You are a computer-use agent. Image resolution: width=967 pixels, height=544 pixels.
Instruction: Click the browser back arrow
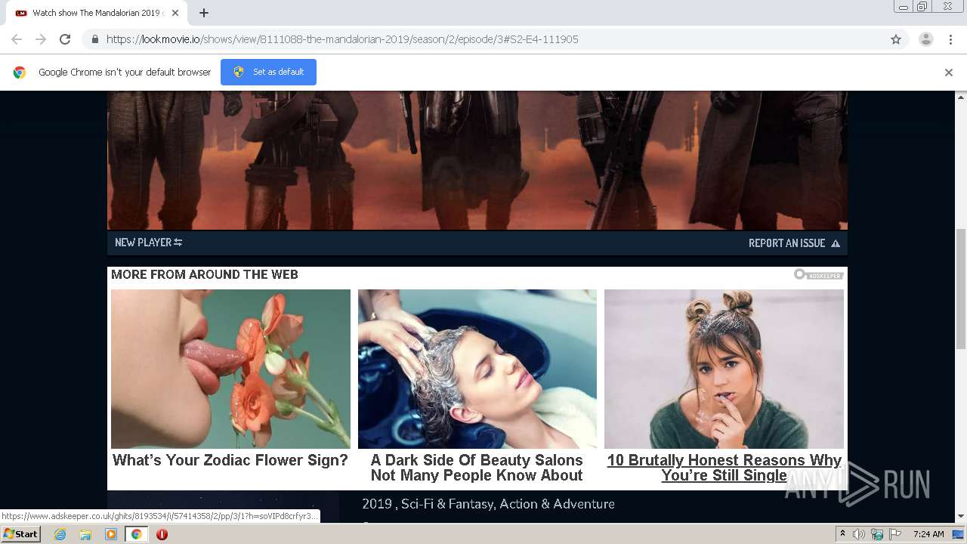(17, 39)
